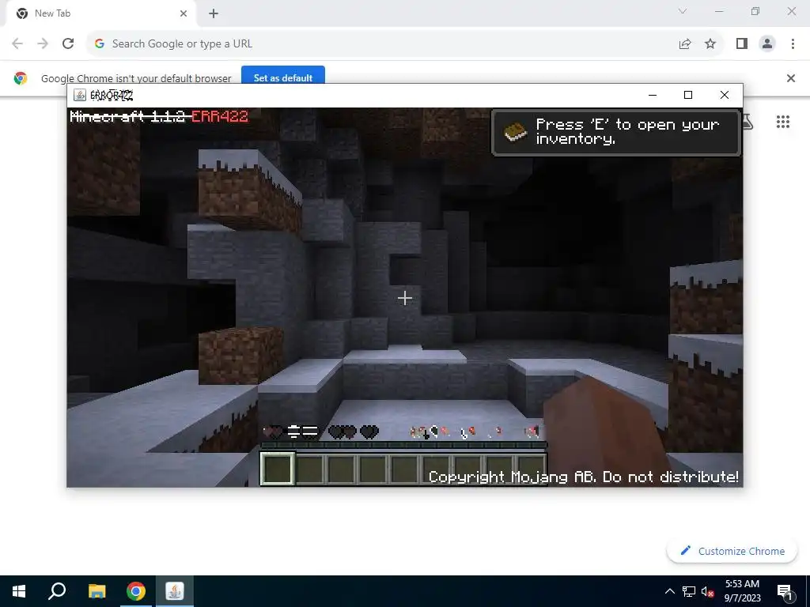Click the Minecraft 1.1.2 ERR422 version text
The width and height of the screenshot is (810, 607).
(159, 117)
